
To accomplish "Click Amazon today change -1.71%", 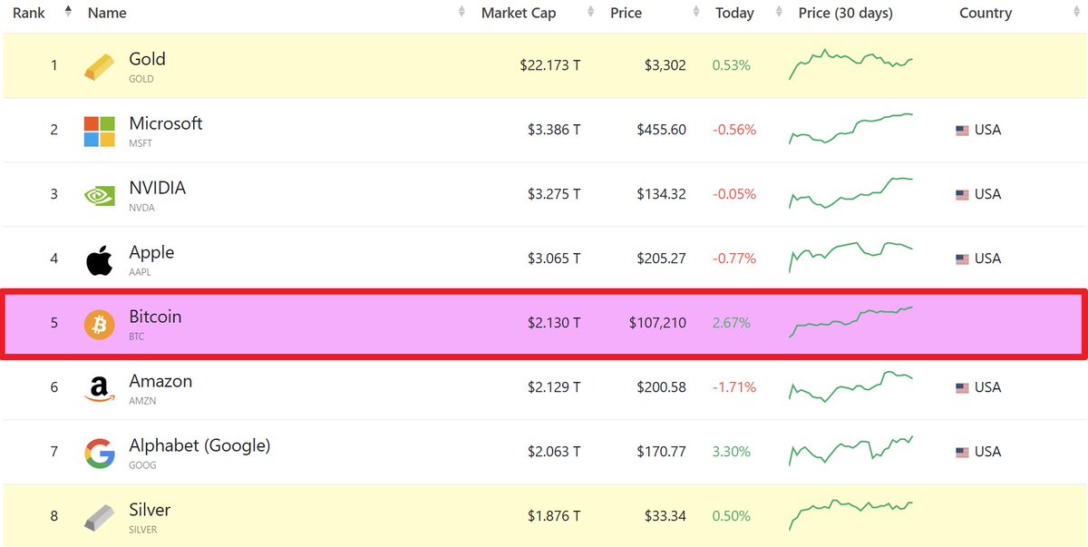I will [x=734, y=387].
